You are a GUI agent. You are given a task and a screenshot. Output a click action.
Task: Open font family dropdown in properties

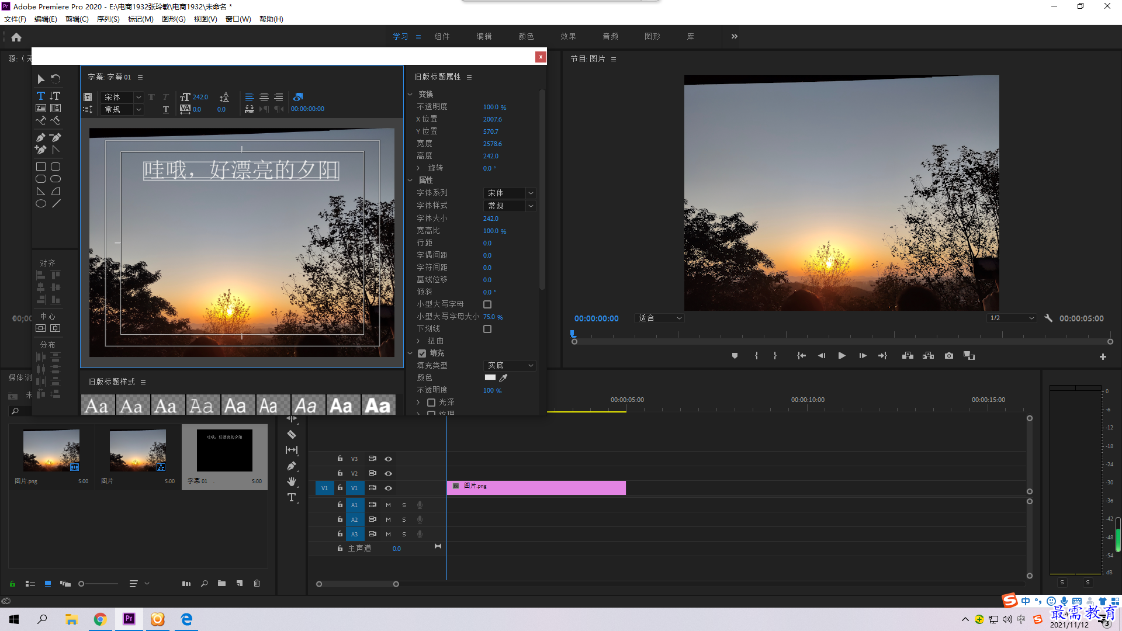(510, 193)
